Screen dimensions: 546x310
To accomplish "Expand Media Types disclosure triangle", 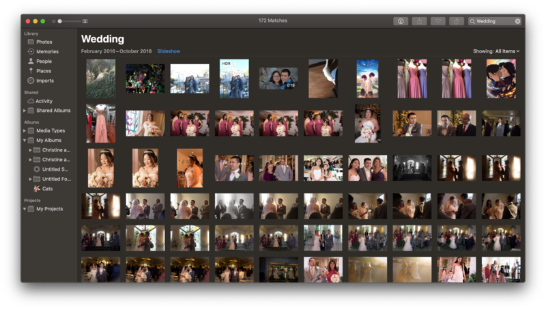I will point(25,130).
